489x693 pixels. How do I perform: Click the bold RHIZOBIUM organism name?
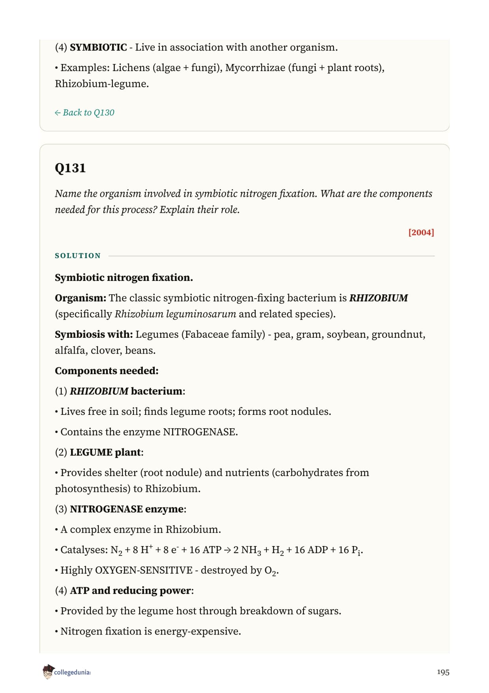pos(378,298)
